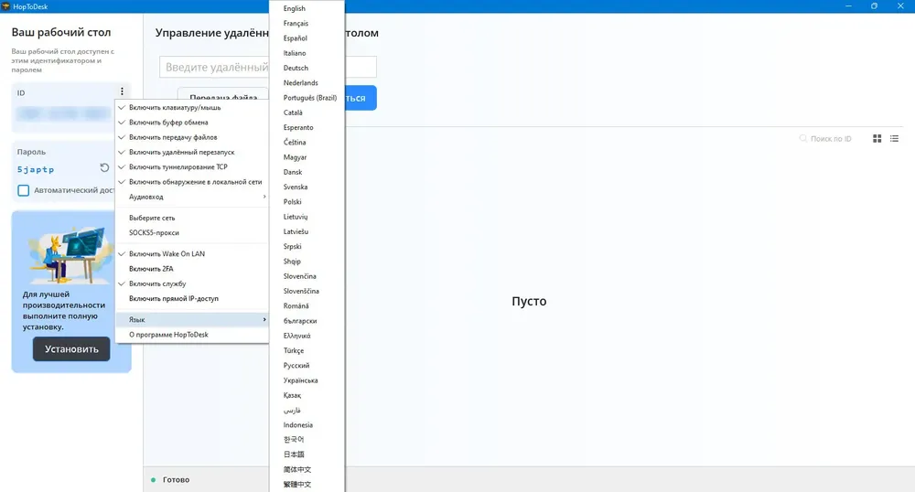Select Português (Brazil) language

pos(307,97)
